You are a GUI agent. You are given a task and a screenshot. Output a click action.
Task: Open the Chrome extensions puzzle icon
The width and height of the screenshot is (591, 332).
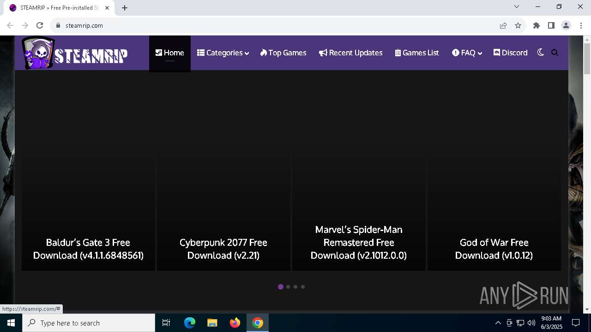point(537,25)
